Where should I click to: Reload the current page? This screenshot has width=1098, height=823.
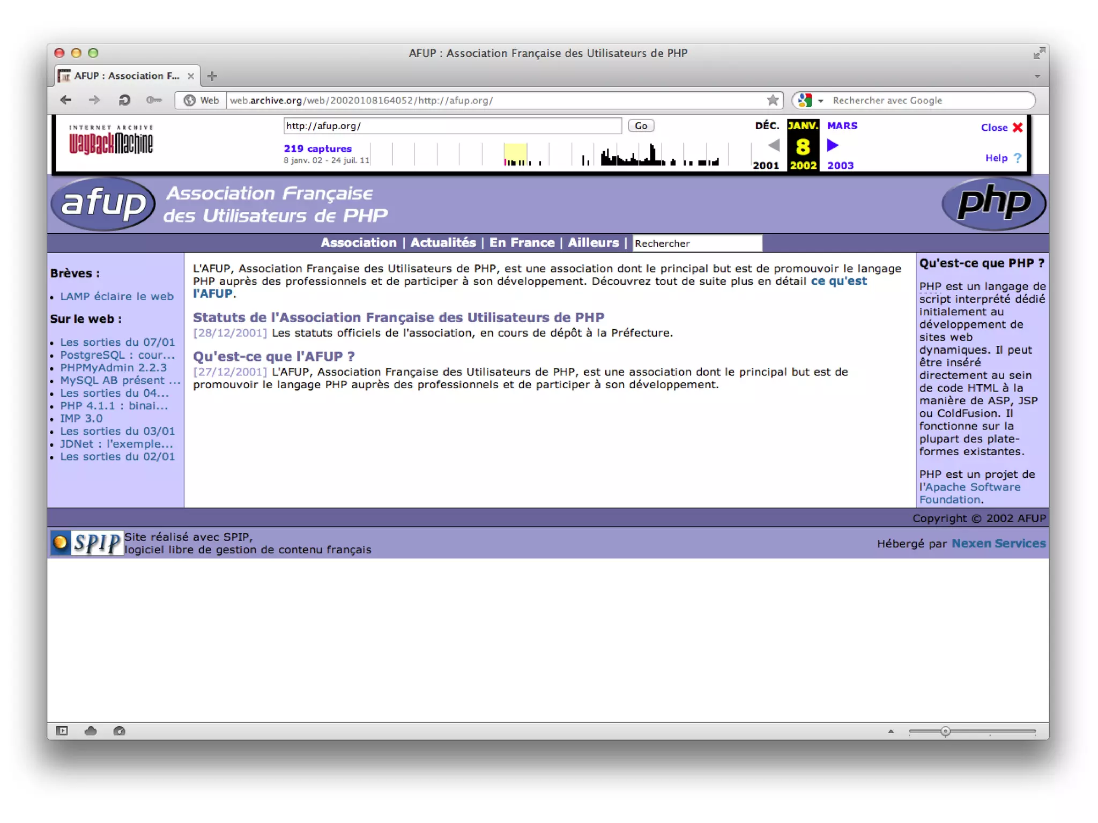click(x=124, y=100)
